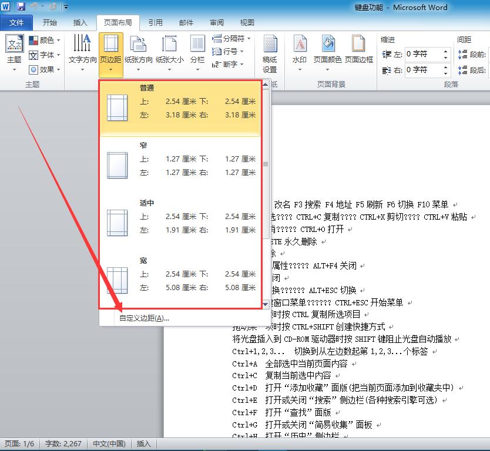Switch to the Review (审阅) tab
The width and height of the screenshot is (490, 451).
tap(217, 22)
